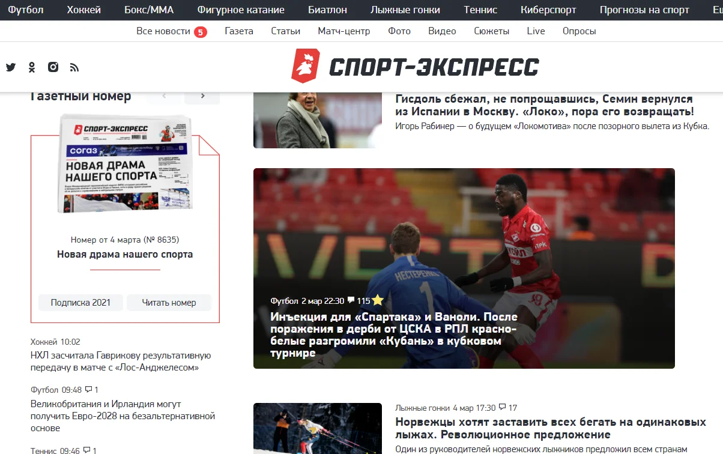Click the star icon on Spartak article
The width and height of the screenshot is (723, 454).
(378, 300)
